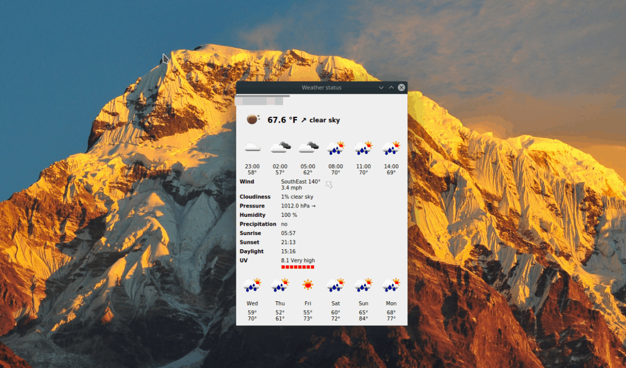Click the 23:00 forecast cloud icon
Screen dimensions: 626x368
(x=252, y=148)
